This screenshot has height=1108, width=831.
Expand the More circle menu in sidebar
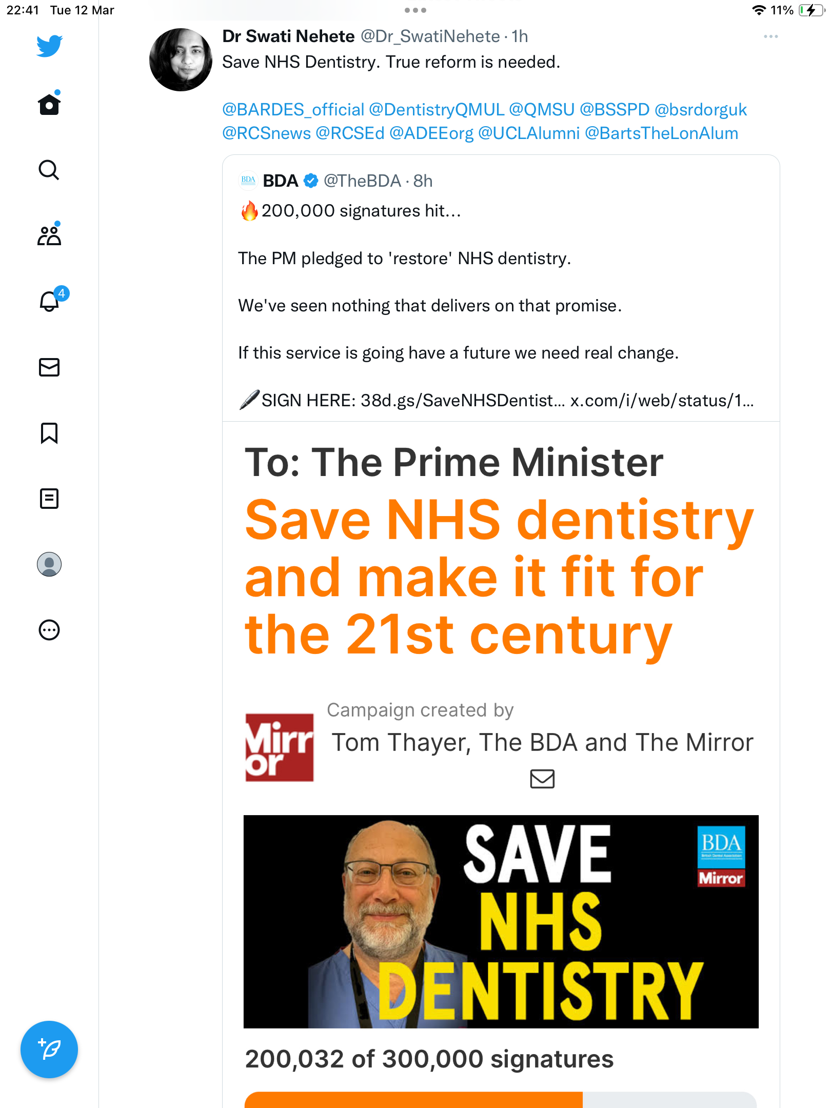(49, 630)
